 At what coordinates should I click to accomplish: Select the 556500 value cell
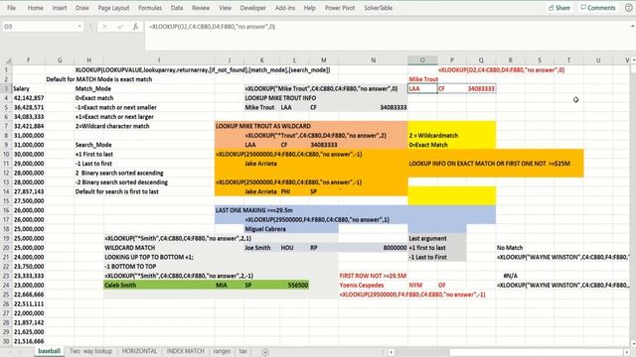click(x=294, y=285)
